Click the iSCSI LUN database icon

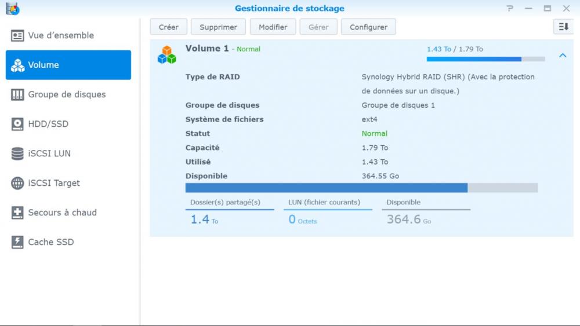pos(17,153)
